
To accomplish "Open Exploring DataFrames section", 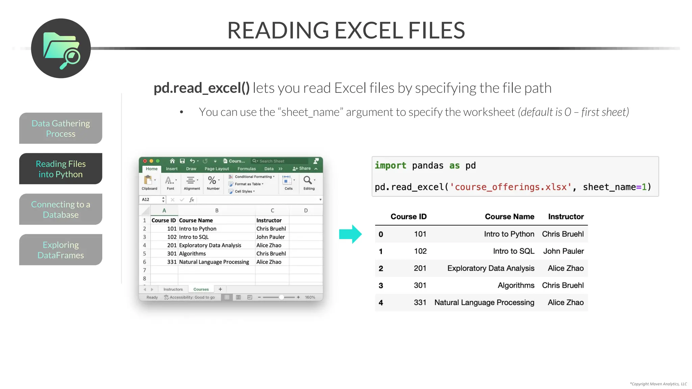I will (61, 250).
